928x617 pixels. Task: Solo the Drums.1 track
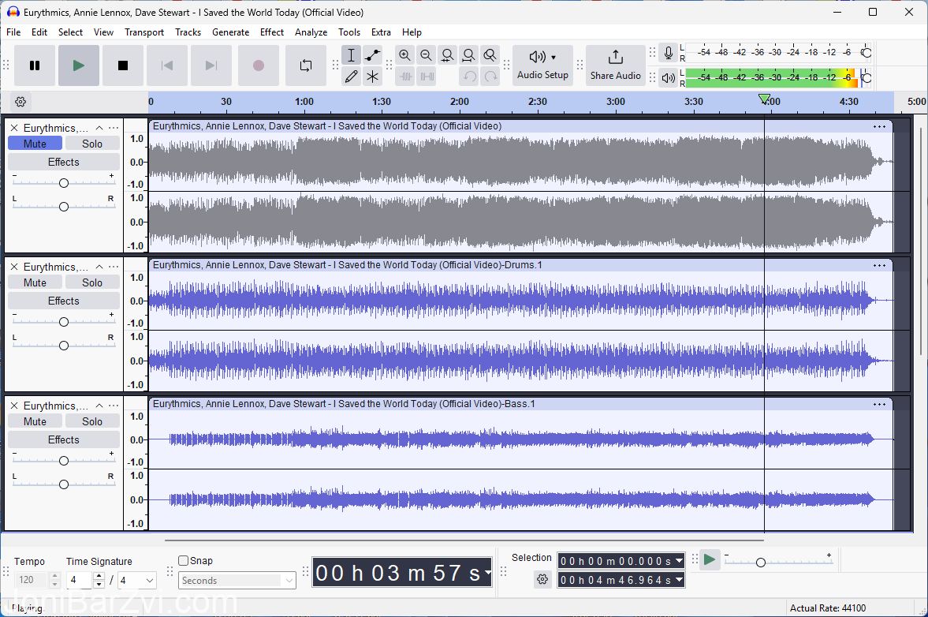92,282
